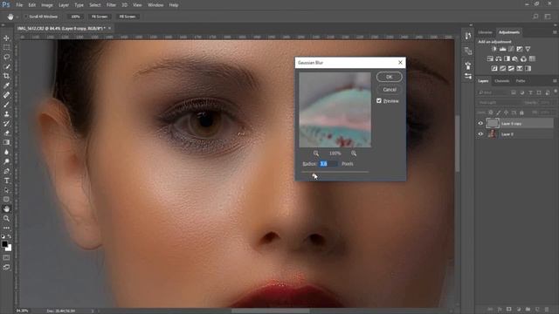Click the Fill Screen button
The image size is (559, 314).
pos(128,17)
